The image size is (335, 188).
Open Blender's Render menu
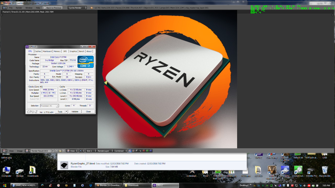(19, 8)
